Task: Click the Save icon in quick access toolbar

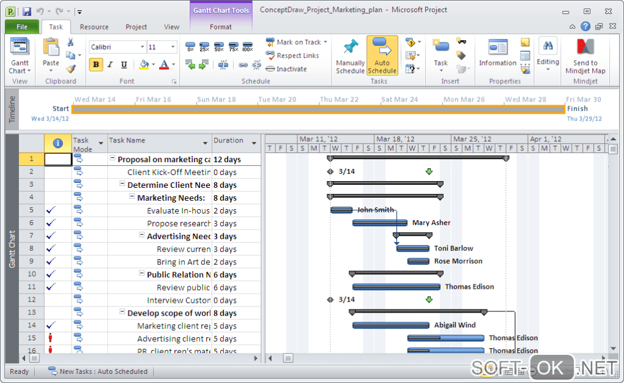Action: (27, 11)
